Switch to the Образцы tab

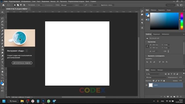tap(153, 10)
